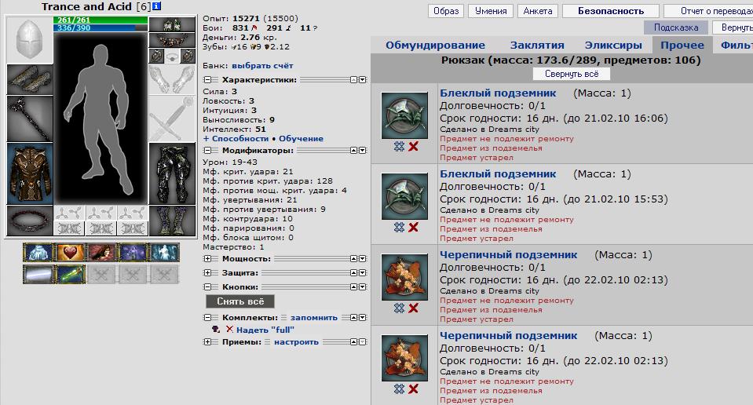Move the Кнопки section down with arrow
The image size is (753, 405).
(x=363, y=287)
